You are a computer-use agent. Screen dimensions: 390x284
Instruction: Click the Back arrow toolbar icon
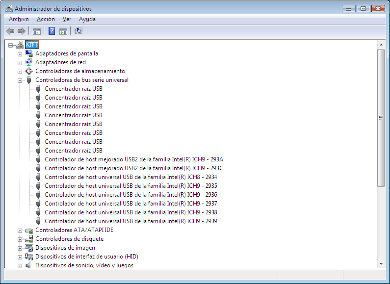(x=10, y=31)
